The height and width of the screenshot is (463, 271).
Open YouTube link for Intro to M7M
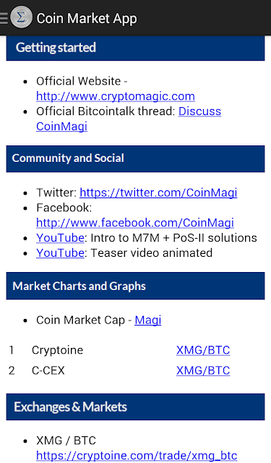click(x=60, y=238)
